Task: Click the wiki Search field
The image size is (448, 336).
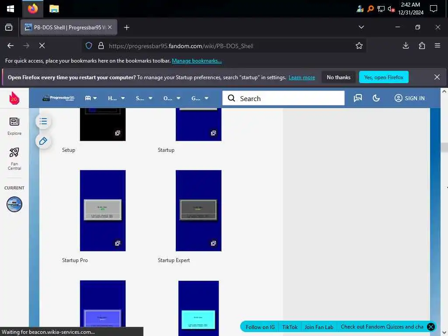Action: (283, 98)
